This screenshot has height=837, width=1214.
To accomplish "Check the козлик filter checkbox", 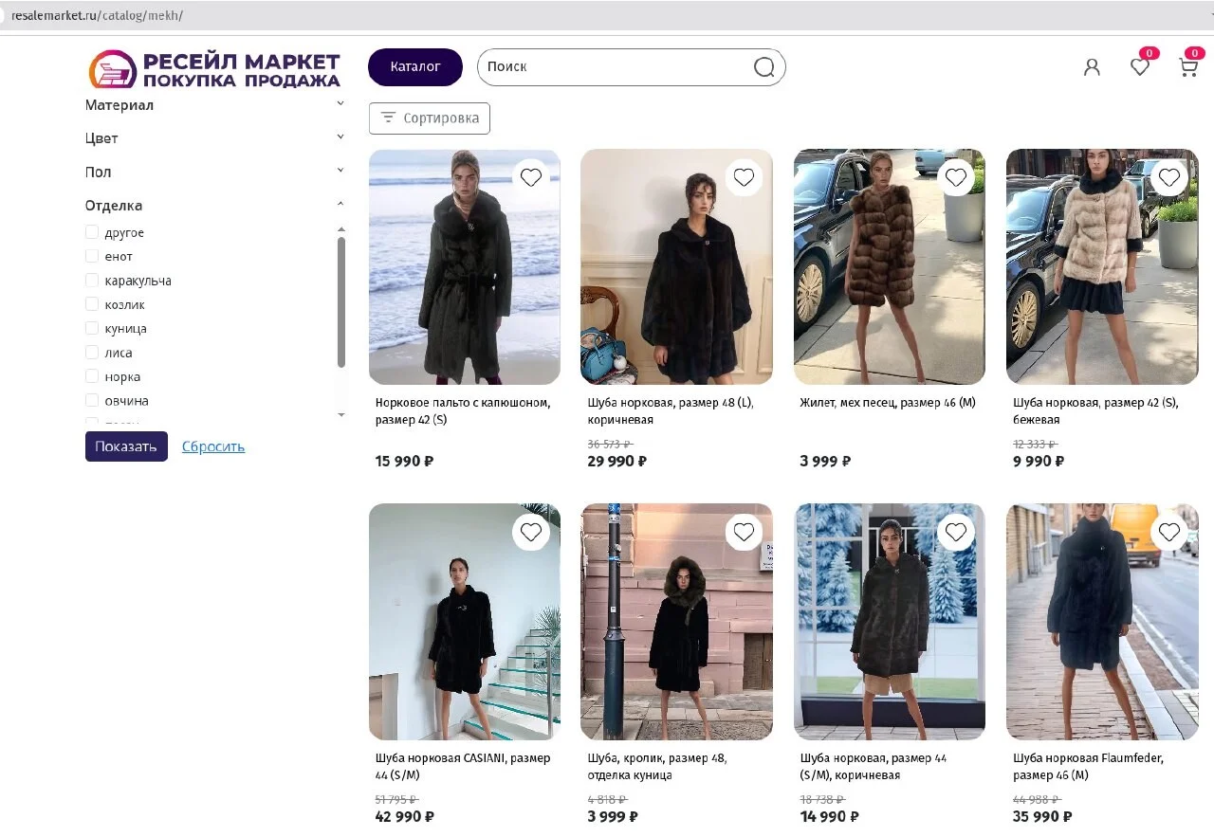I will pos(92,304).
